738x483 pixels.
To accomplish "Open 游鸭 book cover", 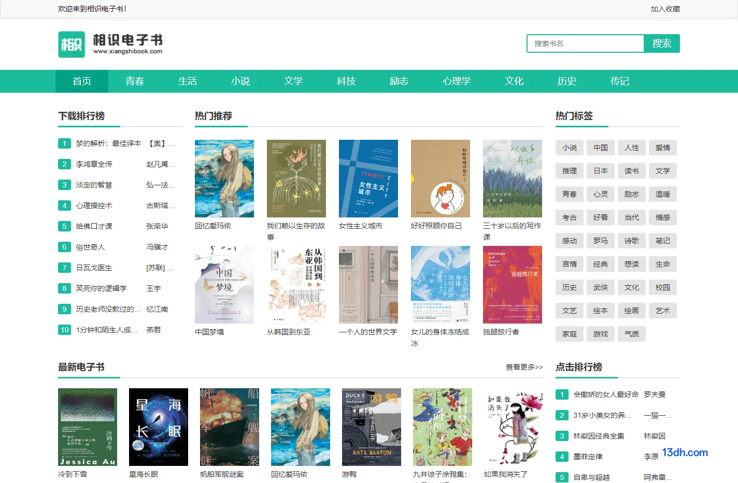I will tap(372, 427).
